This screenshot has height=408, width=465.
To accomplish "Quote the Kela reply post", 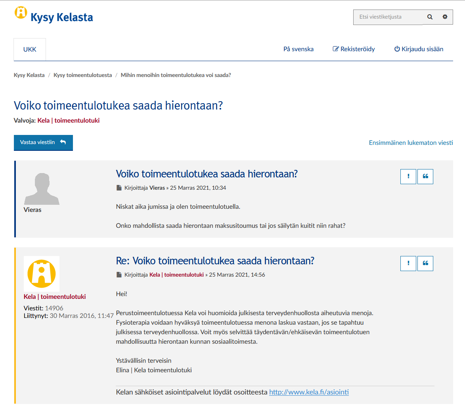I will click(425, 264).
